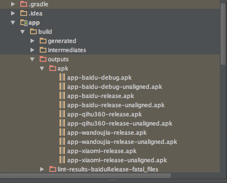Select file app-baidu-release-unaligned.apk
Viewport: 227px width, 183px height.
(x=116, y=105)
